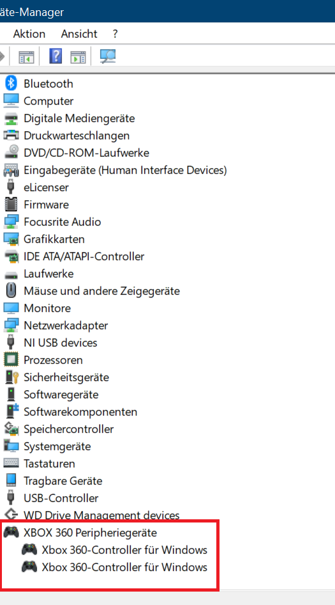The width and height of the screenshot is (335, 605).
Task: Select the Focusrite Audio category
Action: click(x=63, y=222)
